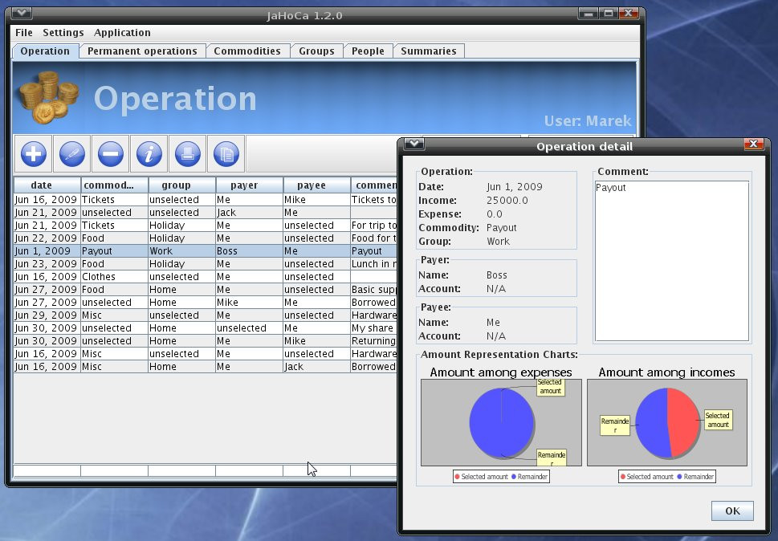
Task: Click the Payer name "Boss" in the dialog
Action: (497, 275)
